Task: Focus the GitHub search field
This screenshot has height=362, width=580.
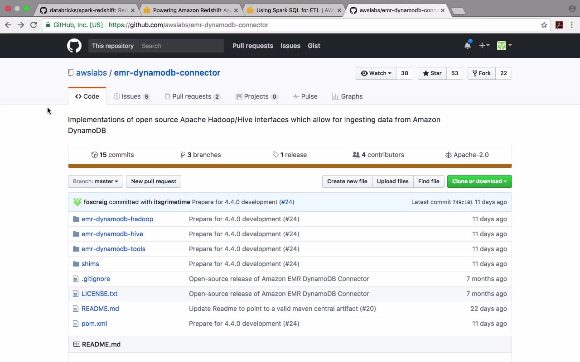Action: (x=181, y=46)
